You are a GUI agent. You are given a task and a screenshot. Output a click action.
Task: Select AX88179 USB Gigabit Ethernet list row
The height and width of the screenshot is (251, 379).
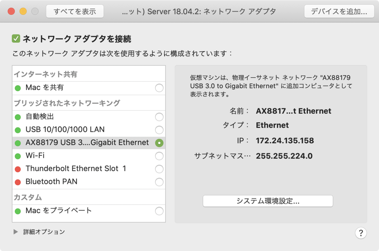coord(89,143)
